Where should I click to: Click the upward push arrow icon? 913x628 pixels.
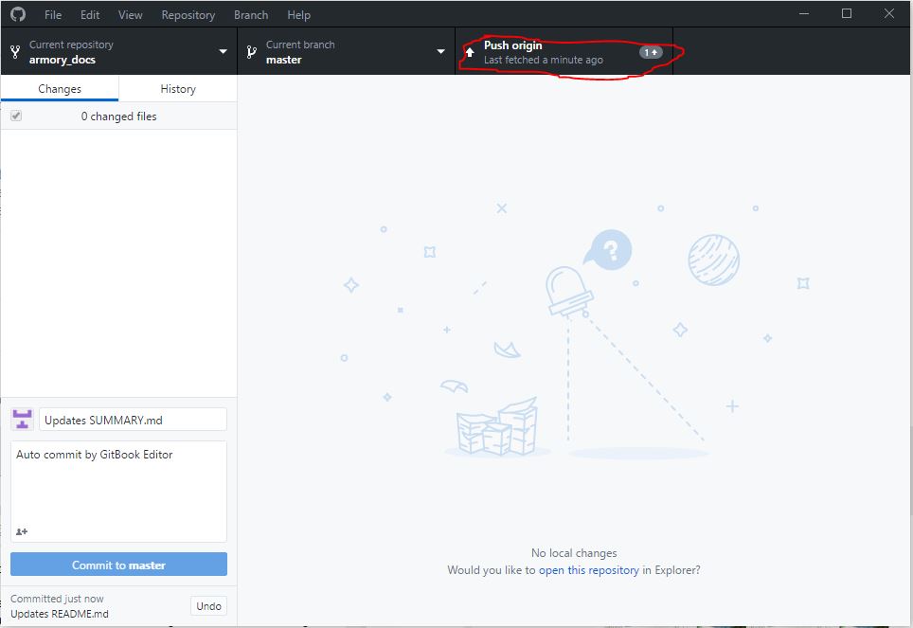click(x=470, y=52)
